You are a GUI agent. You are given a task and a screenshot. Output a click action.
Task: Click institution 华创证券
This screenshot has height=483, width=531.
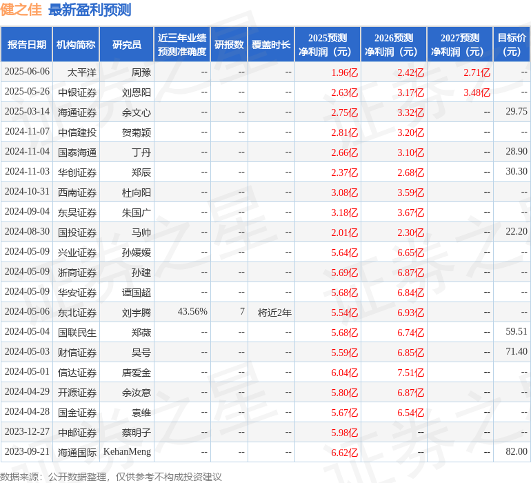click(x=77, y=172)
